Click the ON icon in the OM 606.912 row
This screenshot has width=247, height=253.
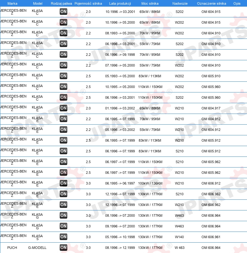(x=63, y=183)
